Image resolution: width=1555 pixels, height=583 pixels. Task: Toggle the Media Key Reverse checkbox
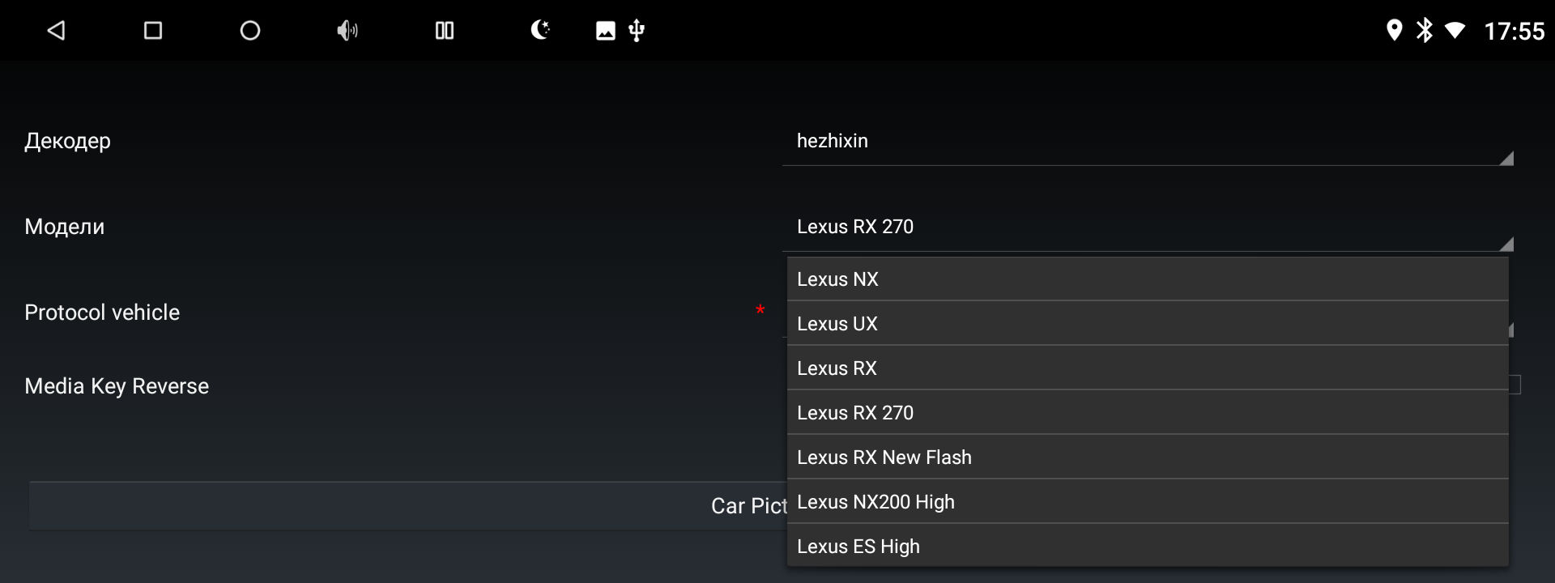[1514, 385]
